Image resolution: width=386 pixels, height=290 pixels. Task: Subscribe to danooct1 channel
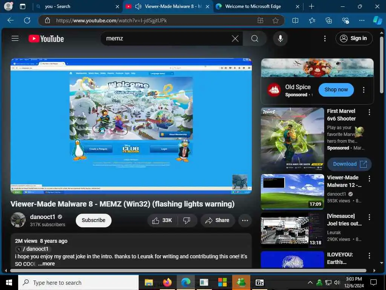click(x=93, y=220)
